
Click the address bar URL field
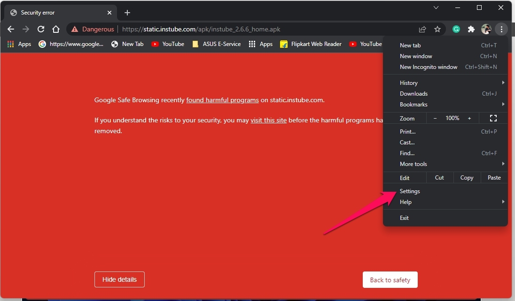(263, 29)
